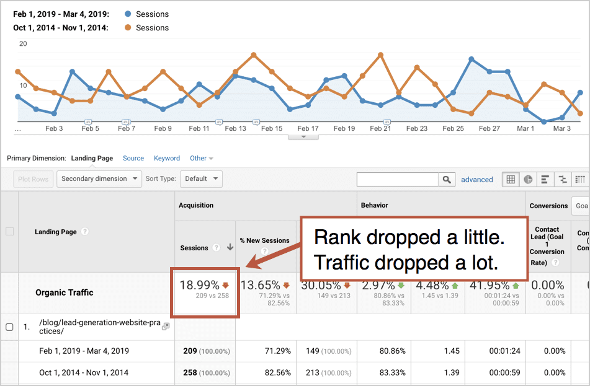Switch to comparison view icon
The image size is (590, 386).
click(x=563, y=179)
